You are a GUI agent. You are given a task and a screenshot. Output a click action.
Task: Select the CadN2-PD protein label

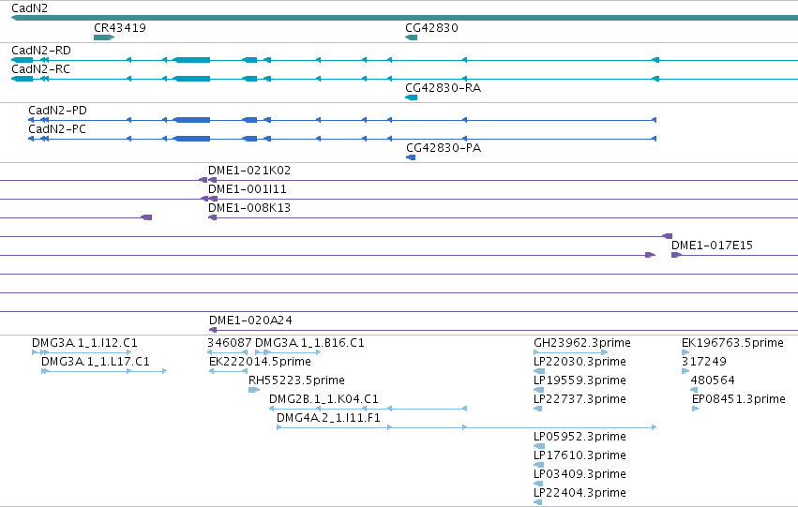57,110
